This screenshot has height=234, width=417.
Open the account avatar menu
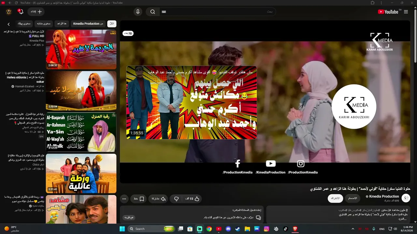[x=9, y=12]
